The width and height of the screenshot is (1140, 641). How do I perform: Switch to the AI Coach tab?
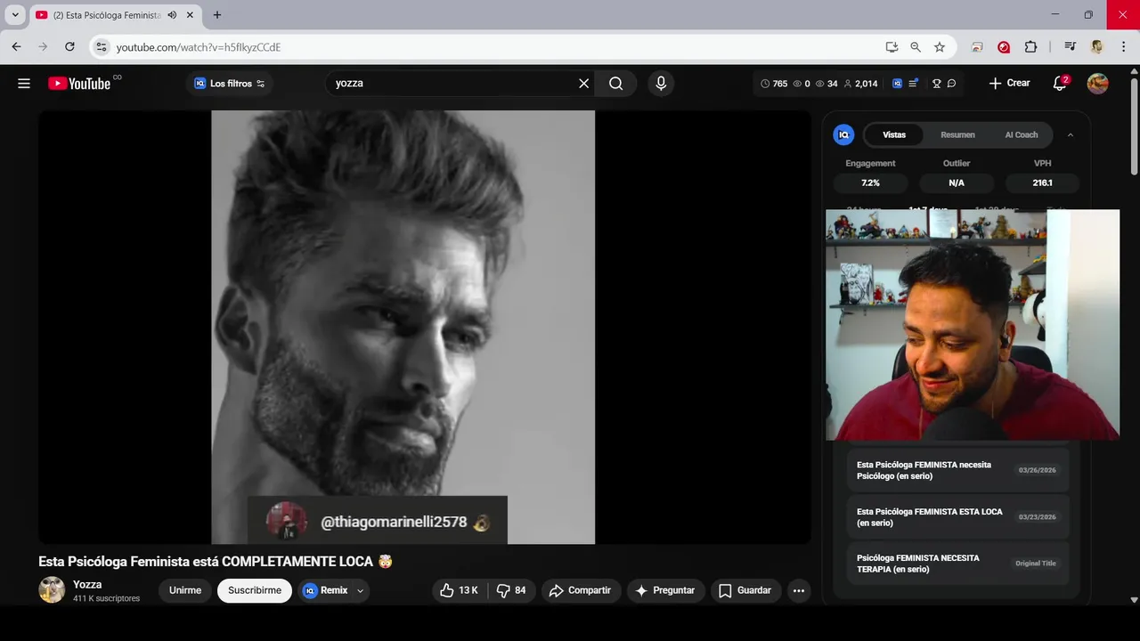(x=1022, y=134)
